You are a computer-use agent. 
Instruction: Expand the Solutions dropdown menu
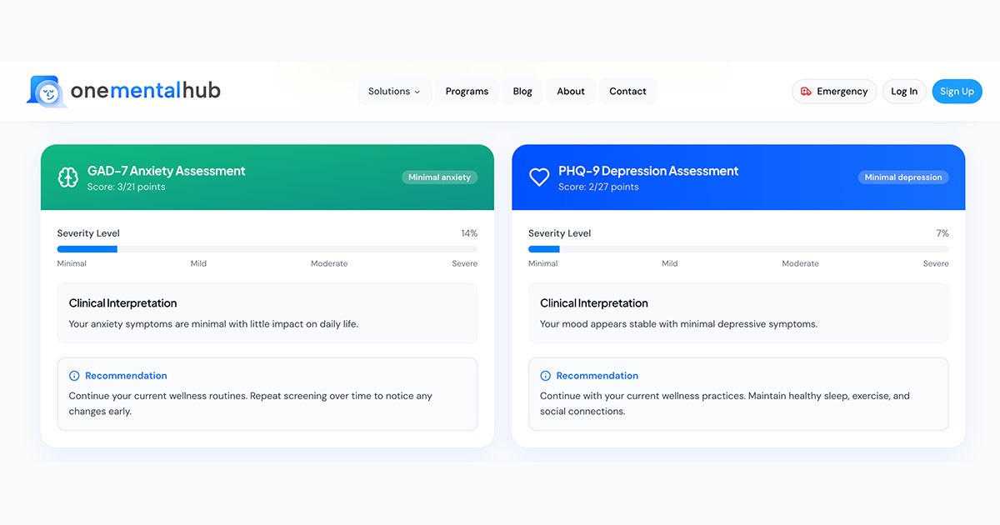[394, 92]
